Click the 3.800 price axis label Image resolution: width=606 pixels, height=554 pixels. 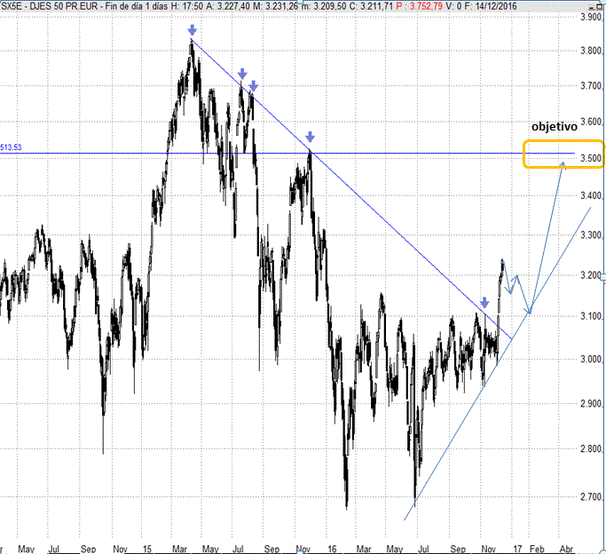(591, 51)
